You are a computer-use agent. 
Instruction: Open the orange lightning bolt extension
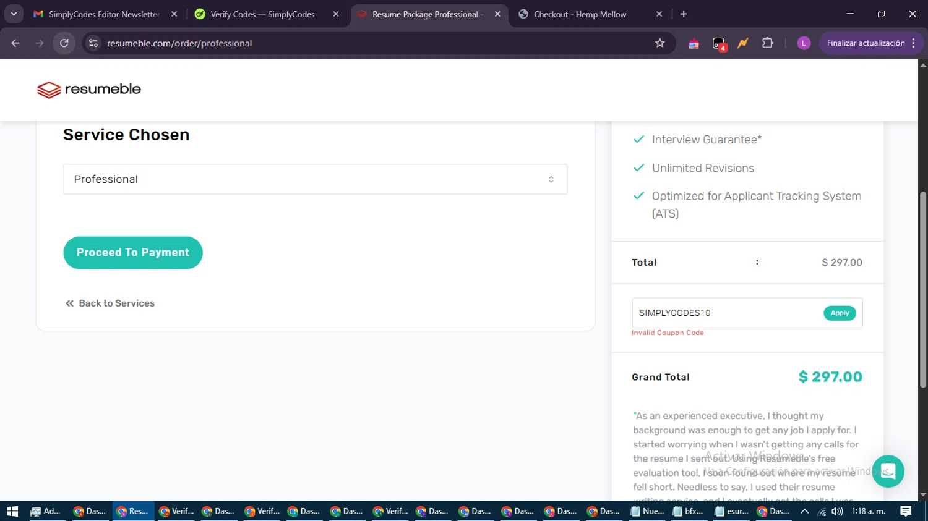pyautogui.click(x=743, y=43)
